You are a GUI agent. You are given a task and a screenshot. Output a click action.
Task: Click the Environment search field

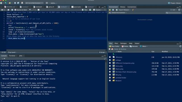(x=173, y=12)
